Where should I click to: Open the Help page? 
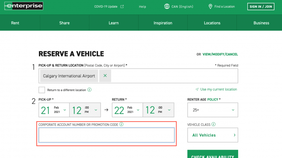pos(143,7)
